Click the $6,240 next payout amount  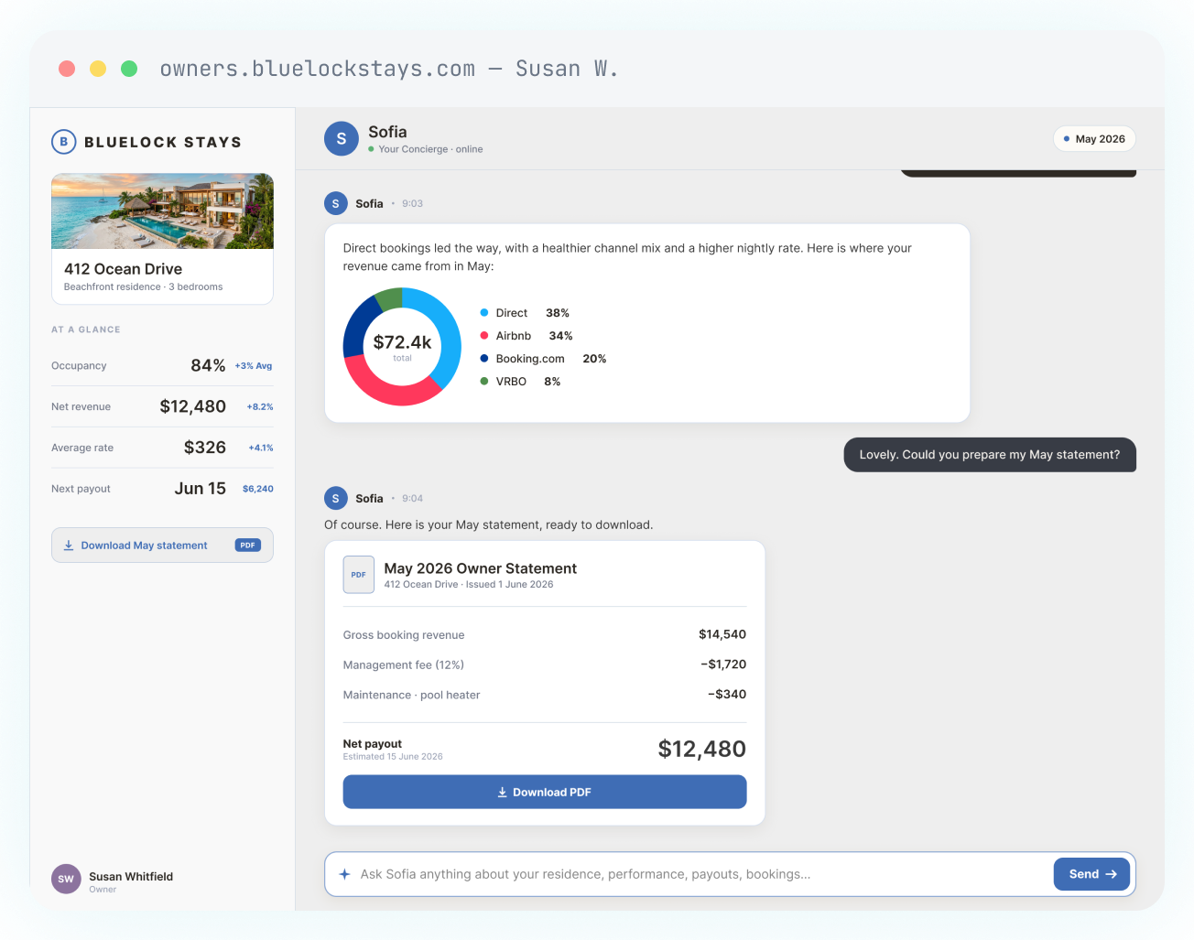point(258,489)
